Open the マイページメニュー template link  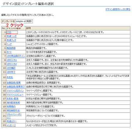[x=15, y=95]
